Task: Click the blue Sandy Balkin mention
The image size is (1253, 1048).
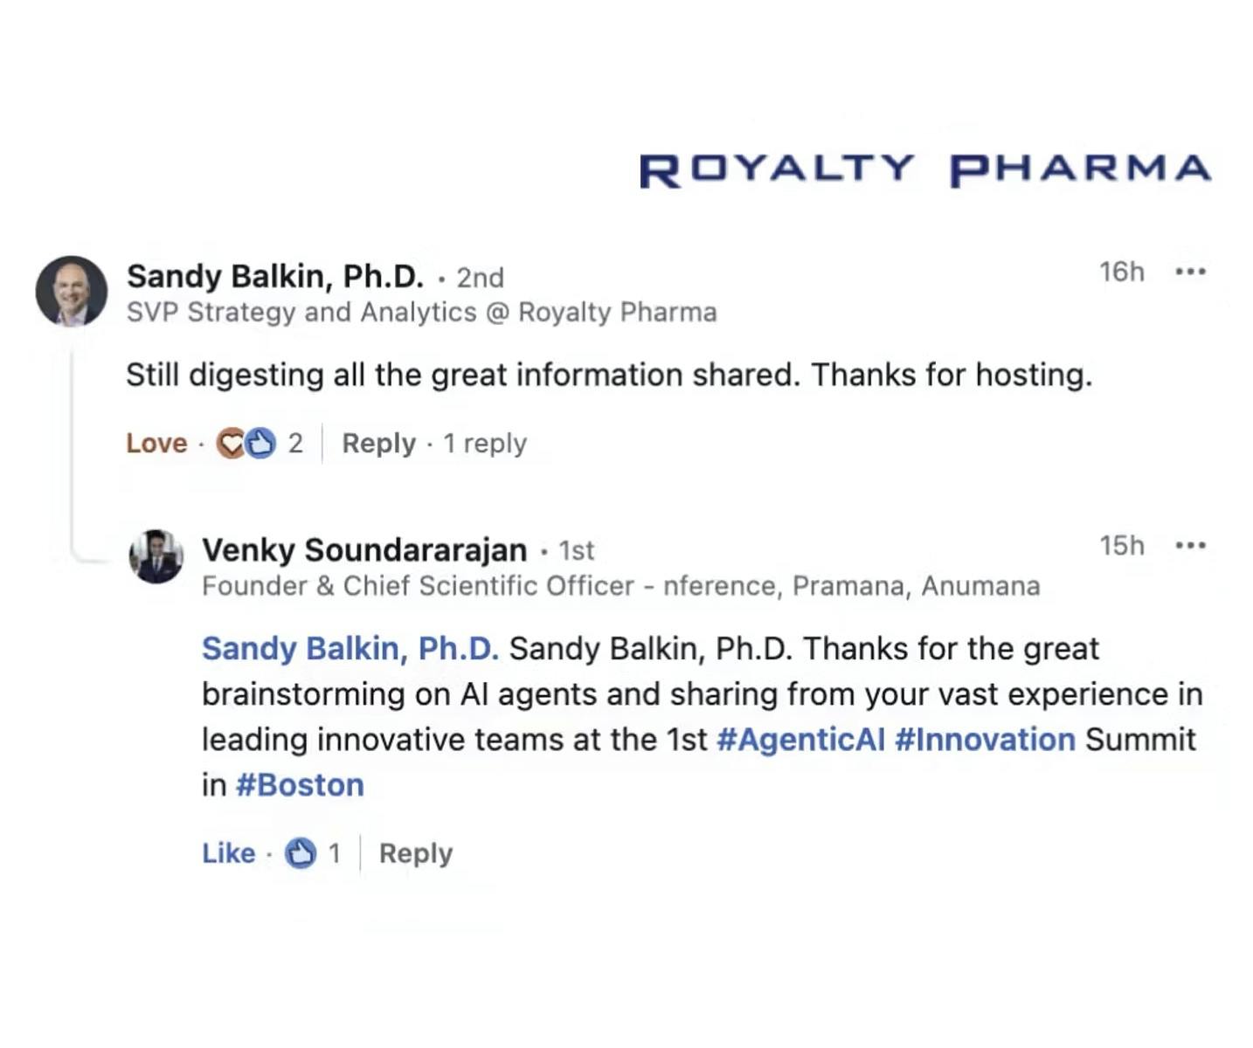Action: (x=350, y=649)
